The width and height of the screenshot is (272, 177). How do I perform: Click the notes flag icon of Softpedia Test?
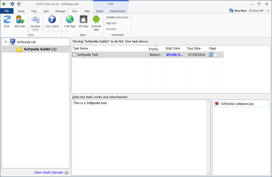pos(211,55)
